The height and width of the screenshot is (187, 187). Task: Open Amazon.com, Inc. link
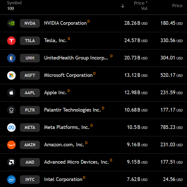64,145
